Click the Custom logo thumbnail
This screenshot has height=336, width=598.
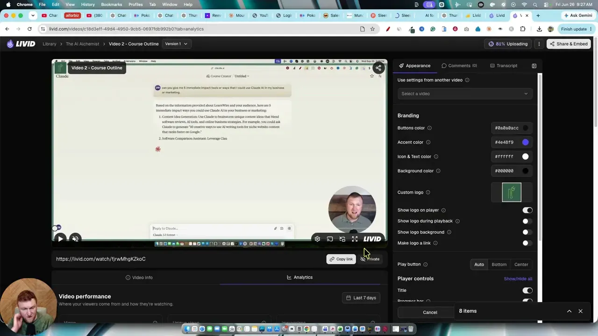(512, 192)
